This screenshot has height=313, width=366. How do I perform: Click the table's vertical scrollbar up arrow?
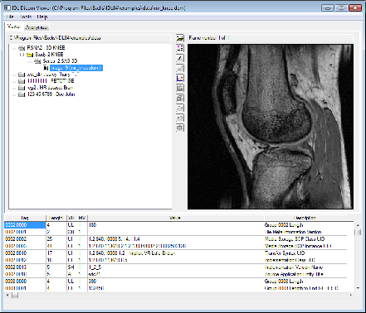click(358, 225)
